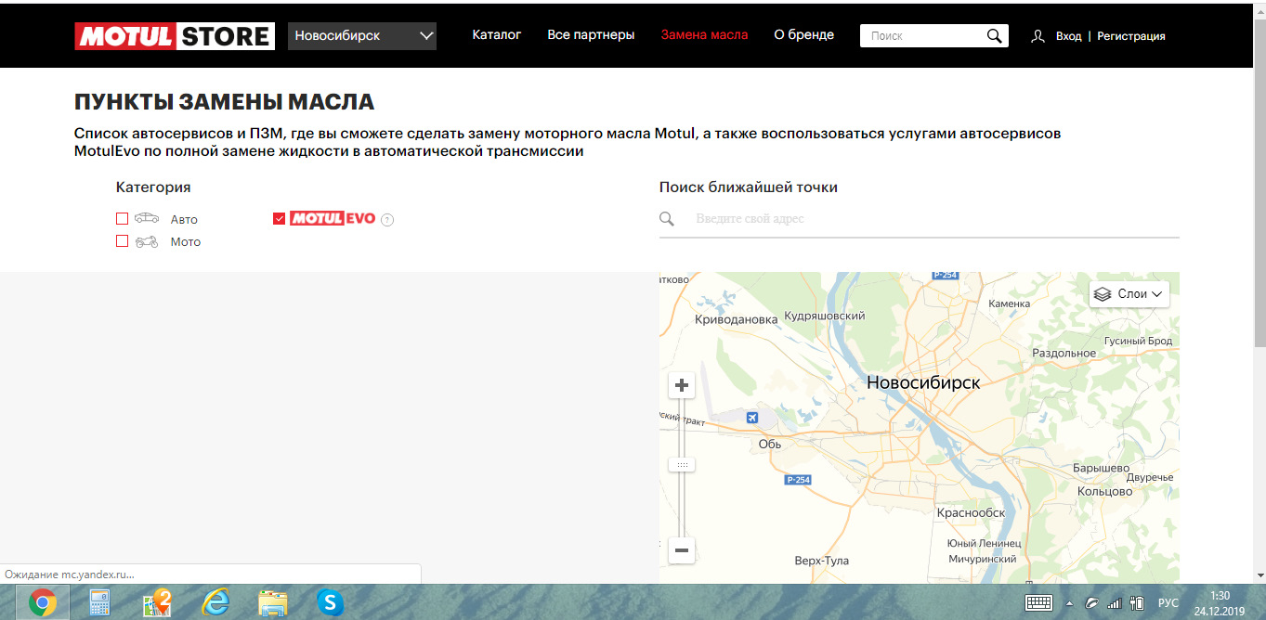Enable the Авто category checkbox
Image resolution: width=1266 pixels, height=620 pixels.
[x=122, y=219]
